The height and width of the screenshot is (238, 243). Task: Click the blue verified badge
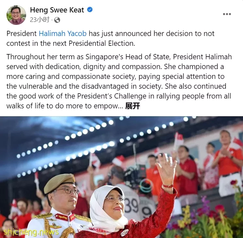(90, 9)
